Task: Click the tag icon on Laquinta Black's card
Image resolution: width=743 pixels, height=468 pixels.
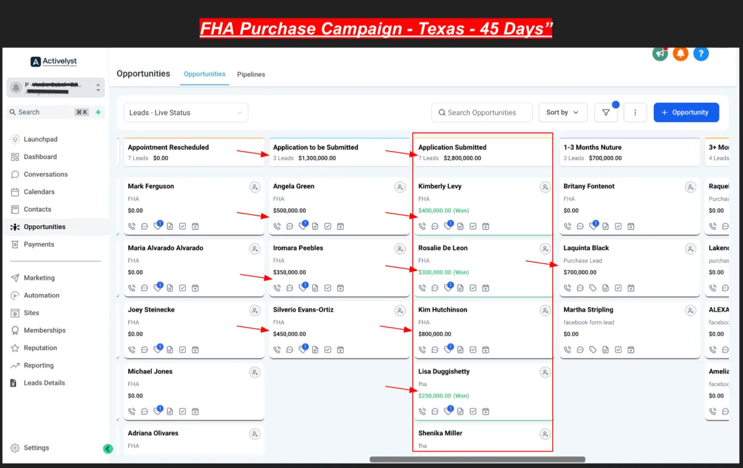Action: coord(593,288)
